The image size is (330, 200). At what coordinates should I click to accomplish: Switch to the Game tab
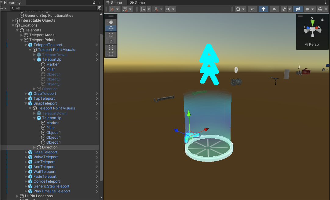click(137, 2)
